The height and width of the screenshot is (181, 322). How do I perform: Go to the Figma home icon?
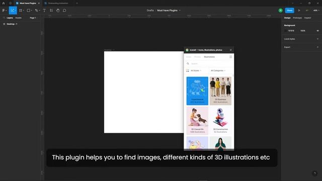tap(4, 3)
